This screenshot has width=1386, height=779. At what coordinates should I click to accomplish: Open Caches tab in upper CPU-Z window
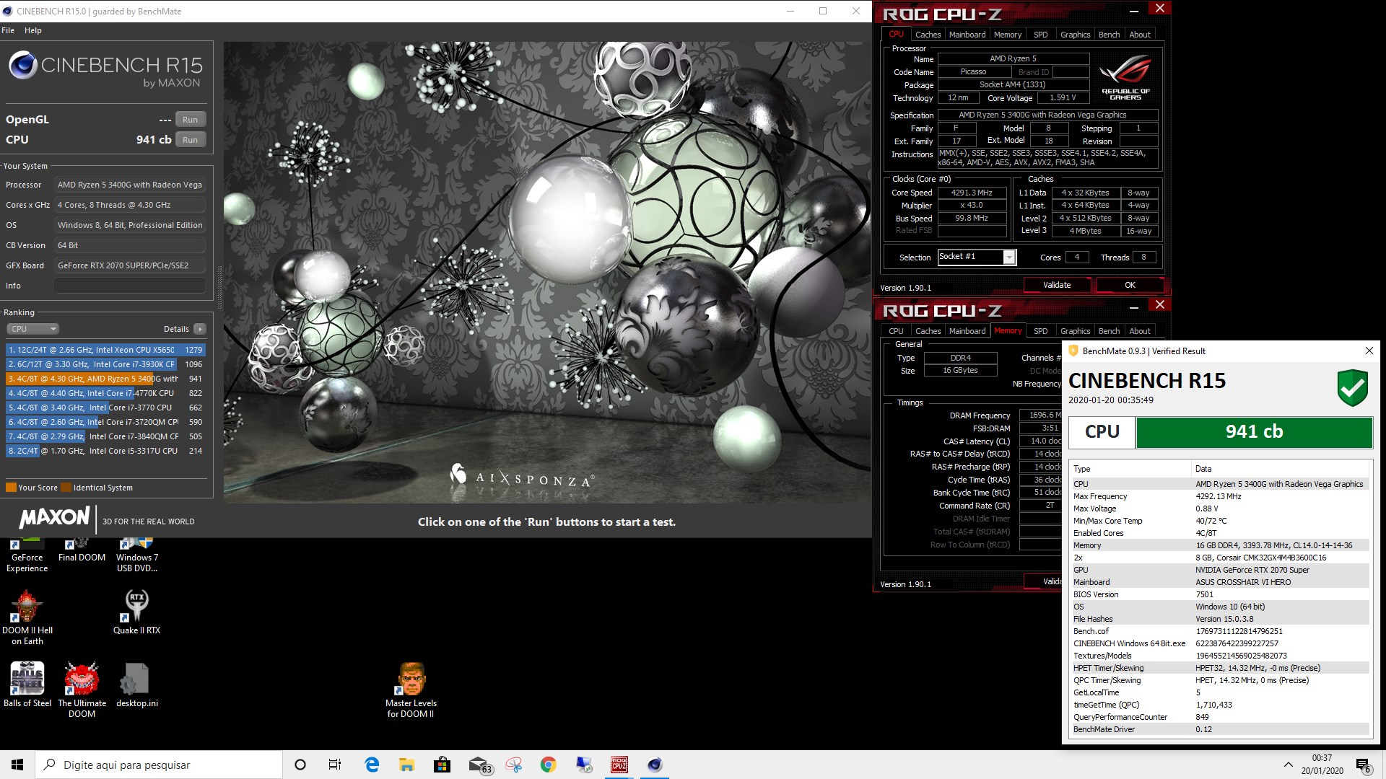pos(928,35)
